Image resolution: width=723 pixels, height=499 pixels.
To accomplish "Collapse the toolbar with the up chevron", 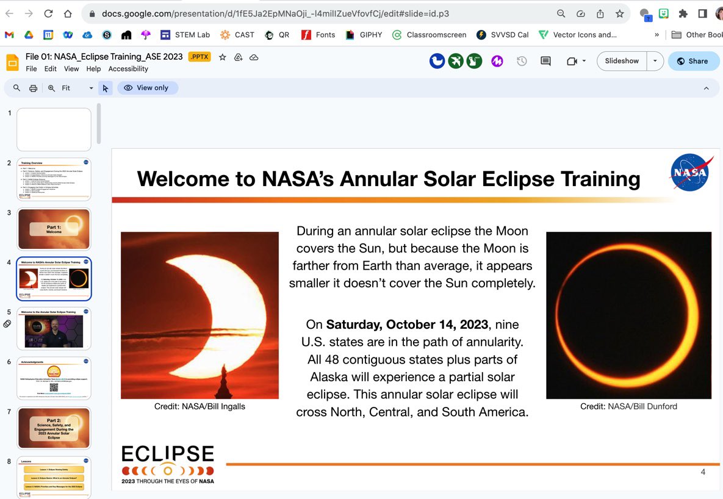I will point(706,88).
